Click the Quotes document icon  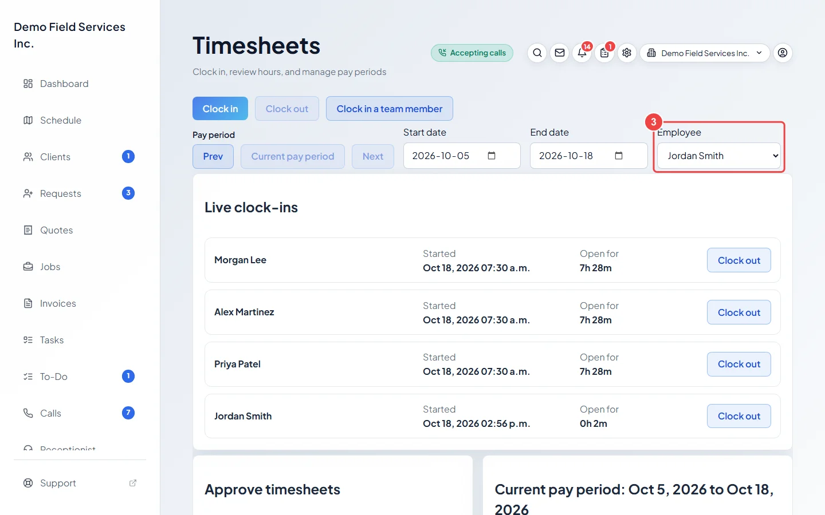coord(28,230)
